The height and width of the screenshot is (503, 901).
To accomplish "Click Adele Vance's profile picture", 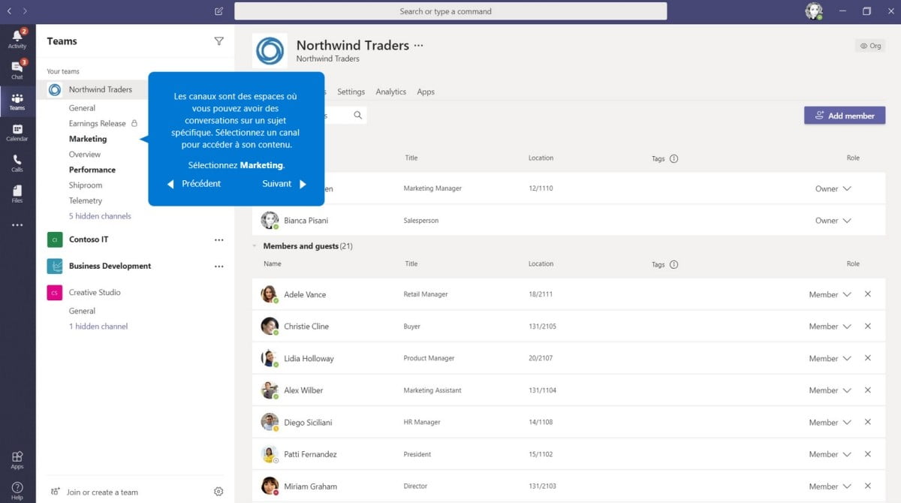I will [269, 294].
